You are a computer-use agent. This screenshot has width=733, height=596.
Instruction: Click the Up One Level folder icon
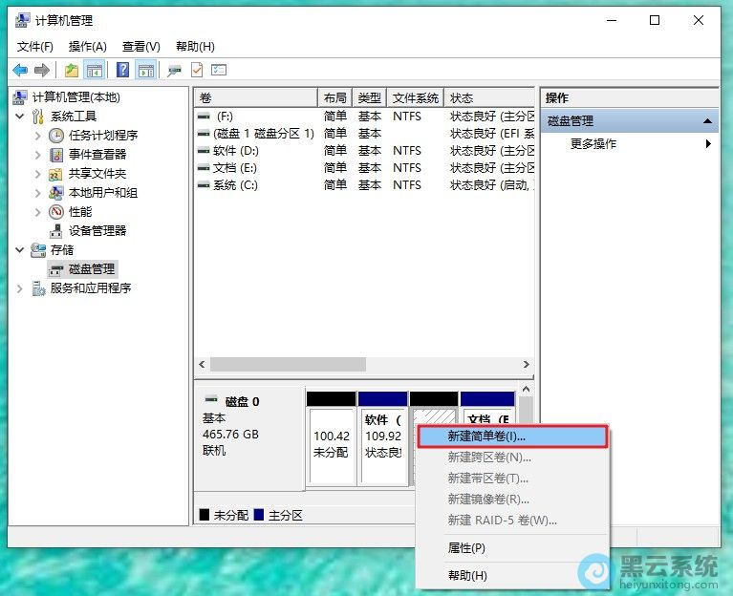coord(72,70)
